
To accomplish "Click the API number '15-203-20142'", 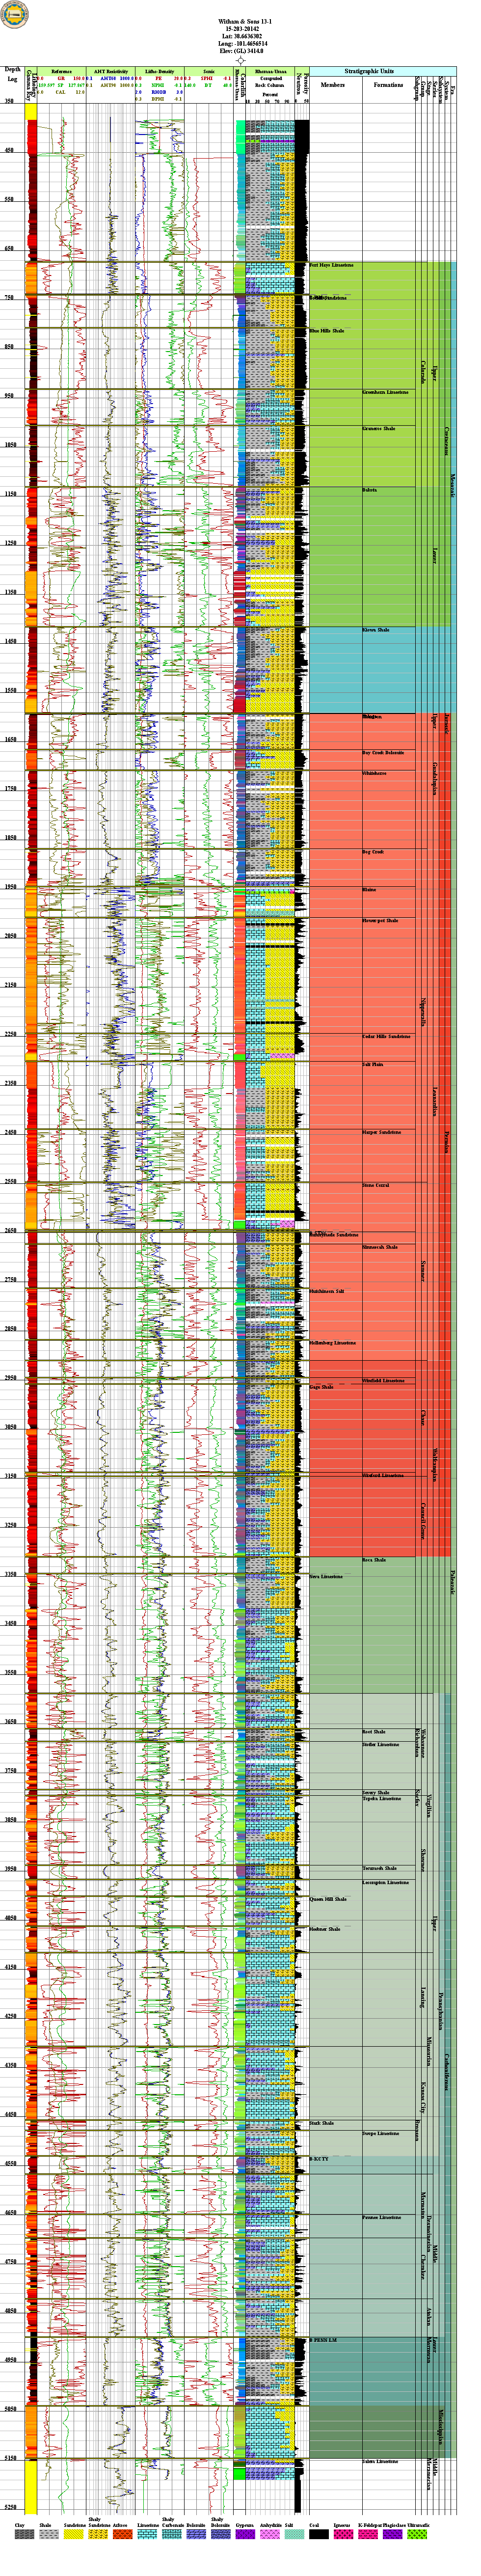I will pos(241,29).
